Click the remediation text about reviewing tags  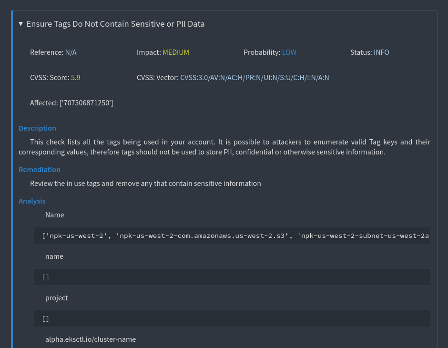[x=145, y=184]
